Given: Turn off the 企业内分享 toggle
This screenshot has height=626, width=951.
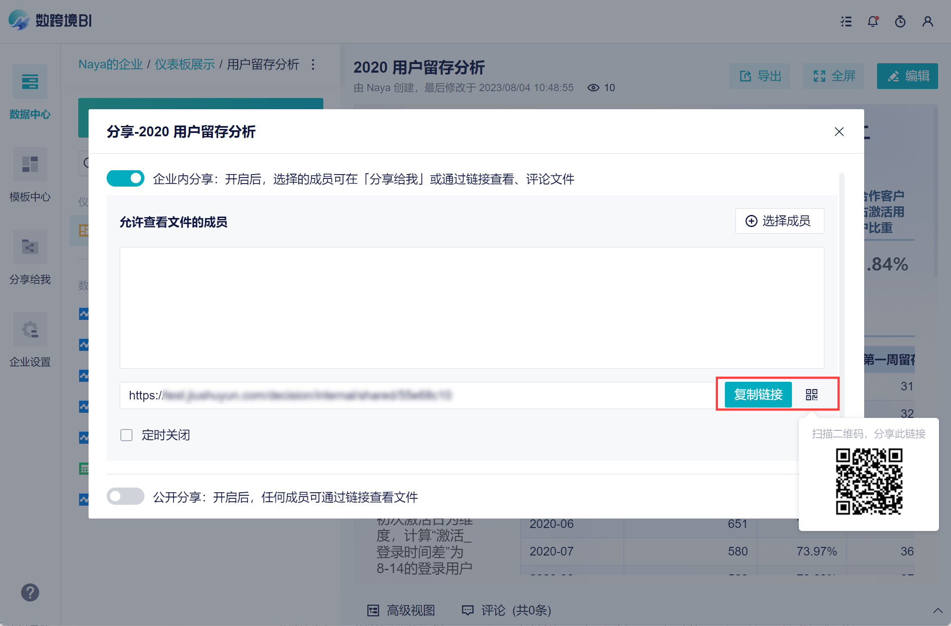Looking at the screenshot, I should coord(126,178).
